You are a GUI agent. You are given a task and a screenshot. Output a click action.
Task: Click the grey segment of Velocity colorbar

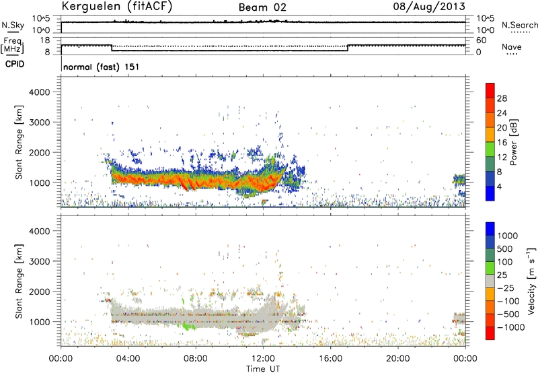click(490, 281)
